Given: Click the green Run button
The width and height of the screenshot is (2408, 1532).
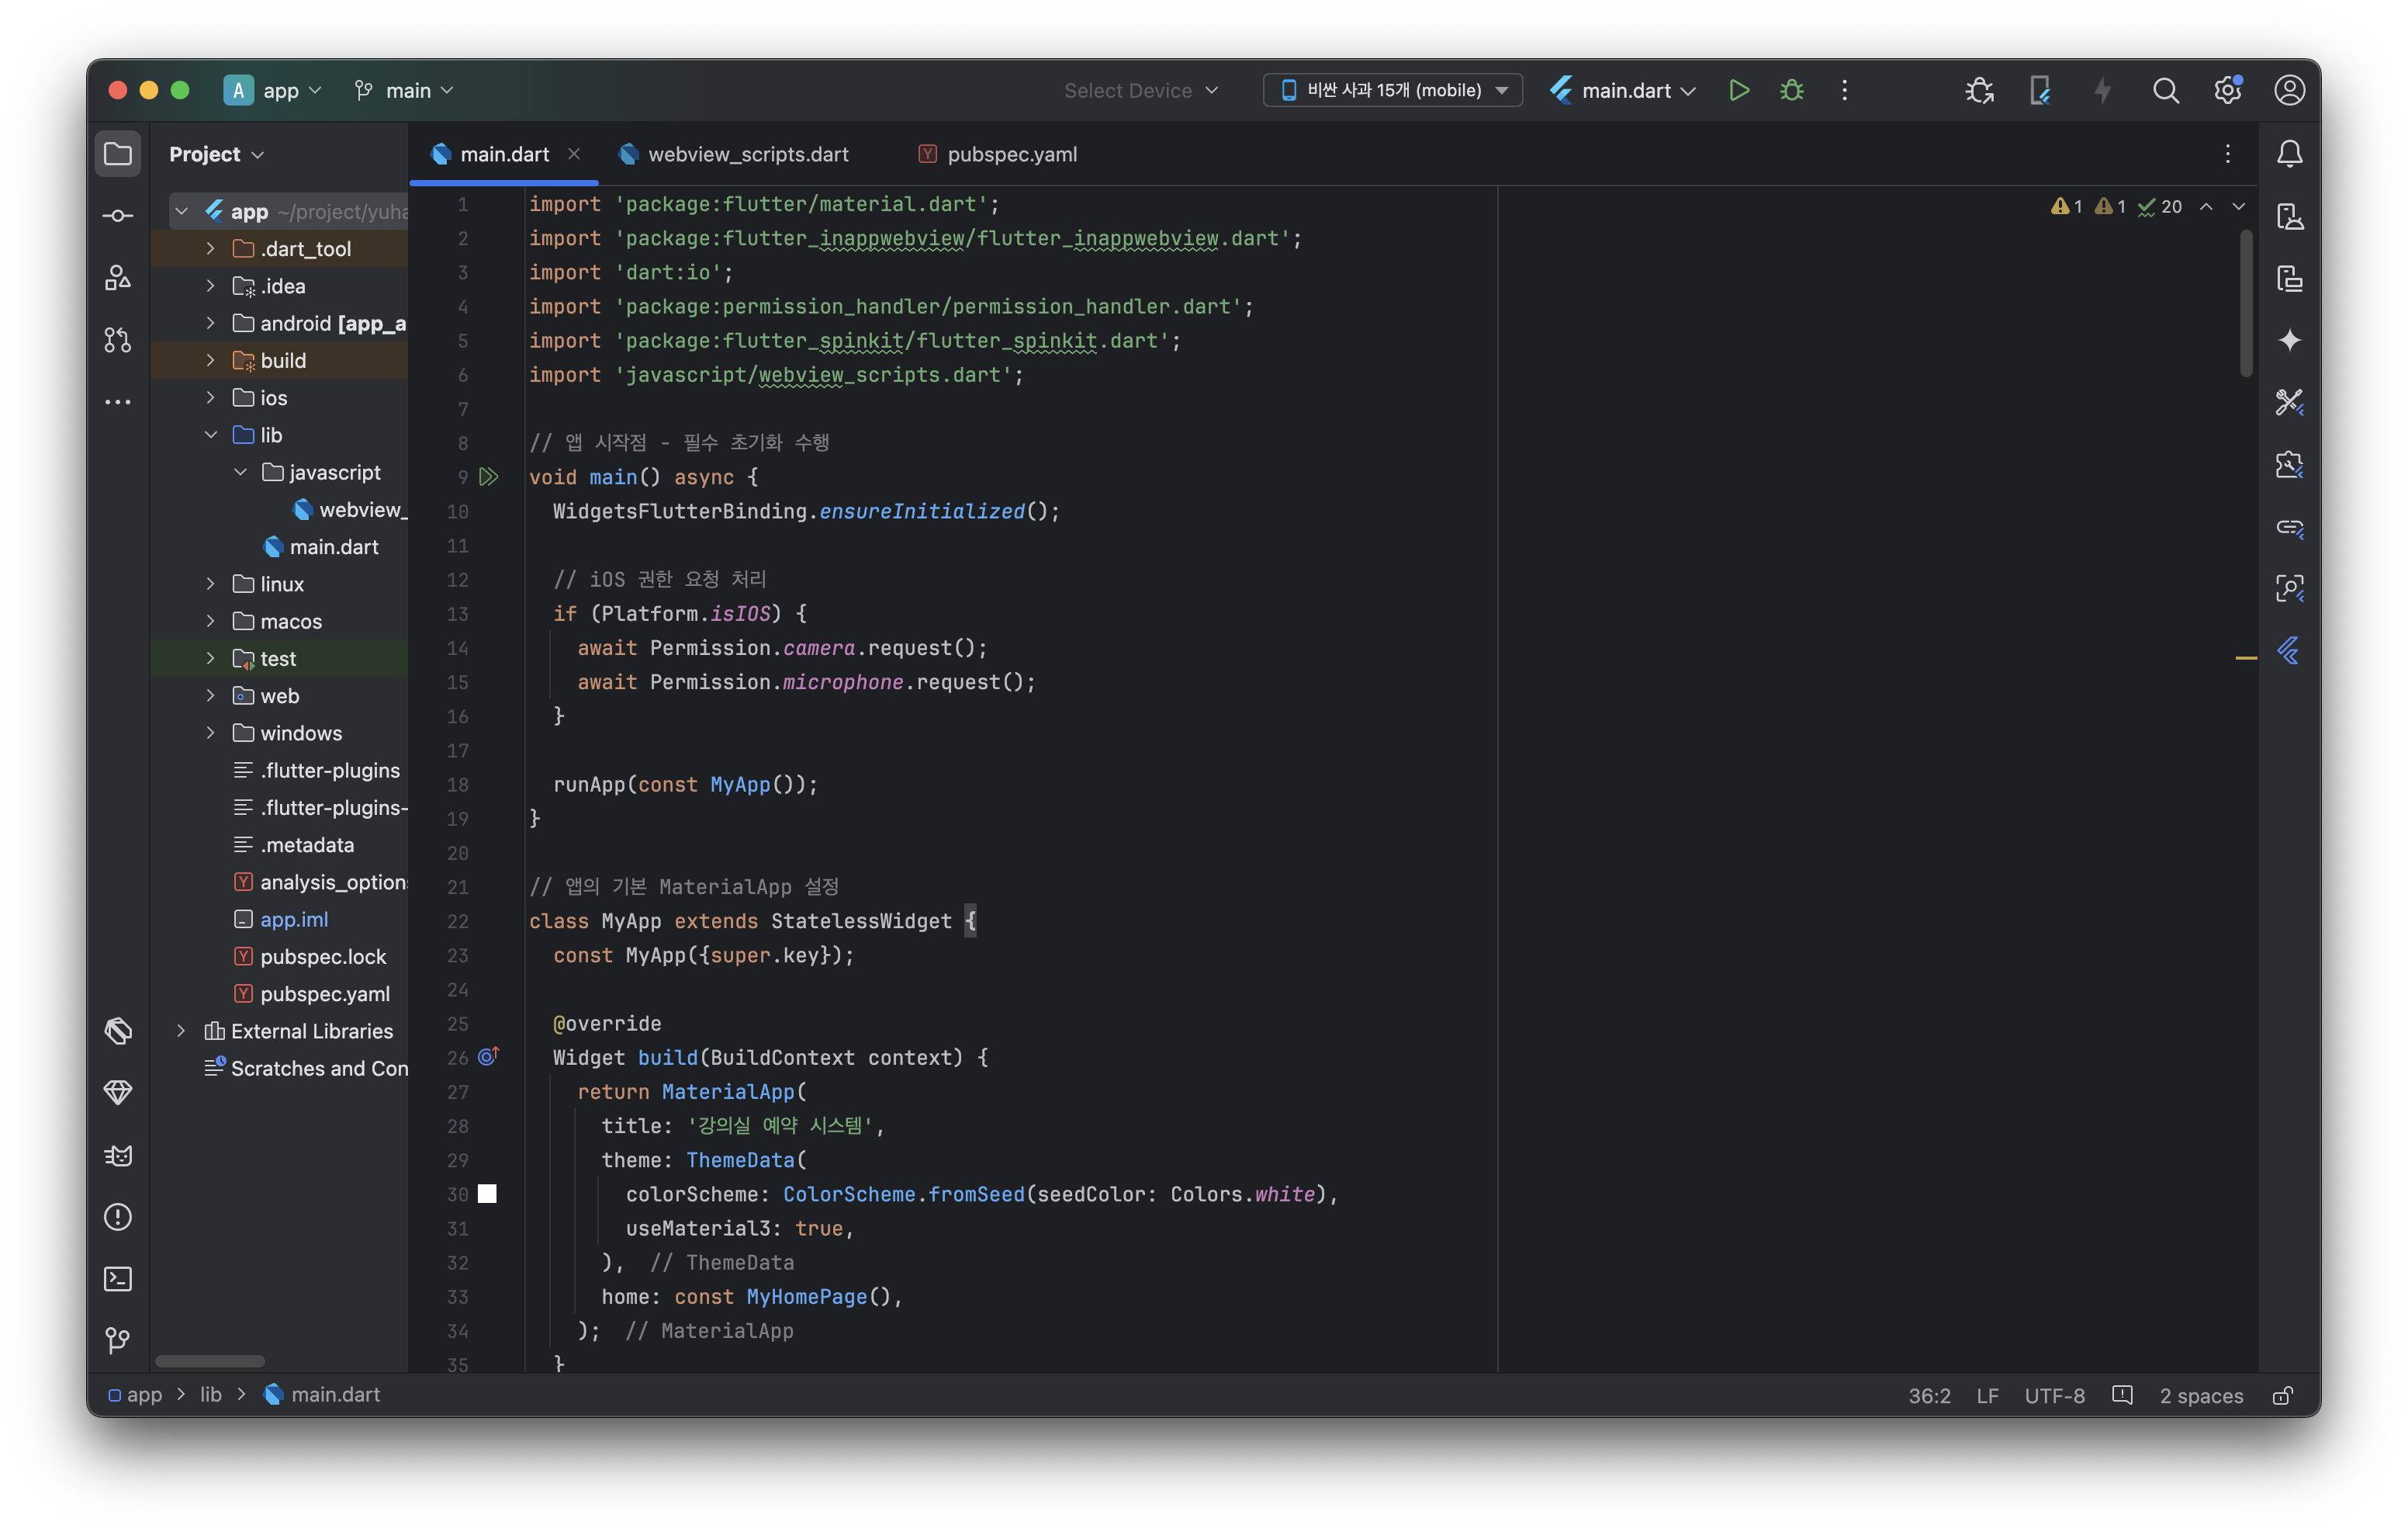Looking at the screenshot, I should pos(1738,90).
